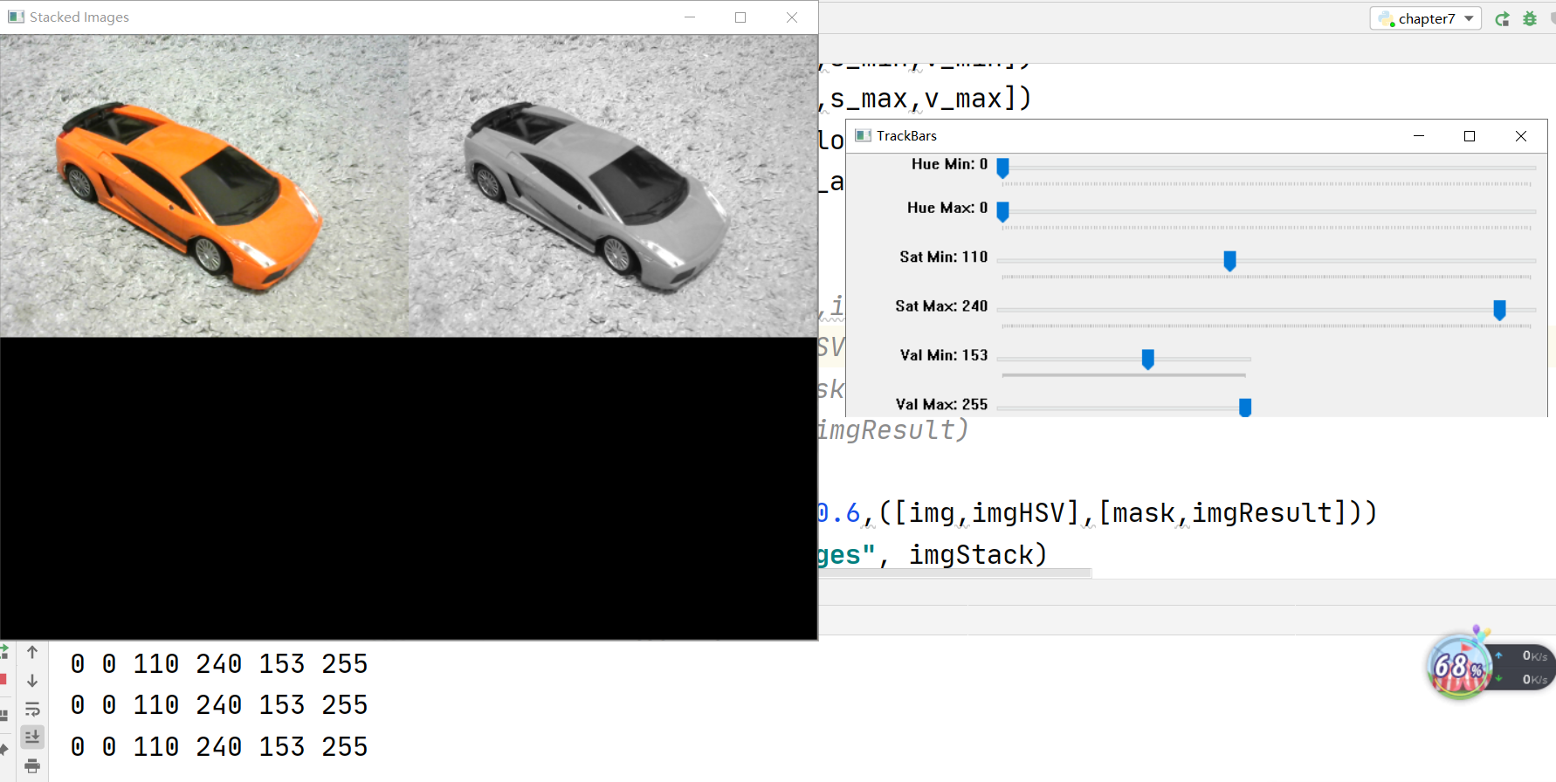Click the Val Min slider handle at 153
The image size is (1556, 782).
pyautogui.click(x=1148, y=359)
